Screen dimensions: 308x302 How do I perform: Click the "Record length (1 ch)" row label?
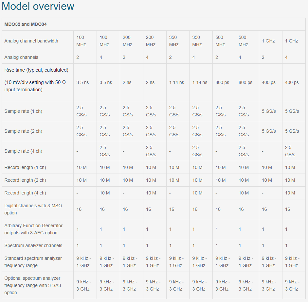coord(25,167)
